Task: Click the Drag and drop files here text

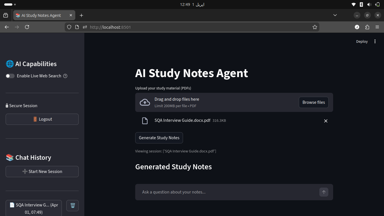Action: (x=177, y=99)
